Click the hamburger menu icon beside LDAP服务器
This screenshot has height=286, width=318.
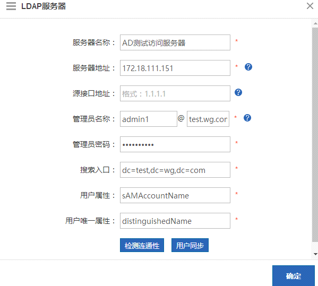pos(11,6)
